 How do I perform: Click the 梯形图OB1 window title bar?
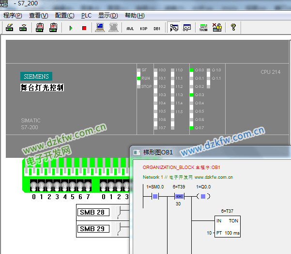pos(211,152)
